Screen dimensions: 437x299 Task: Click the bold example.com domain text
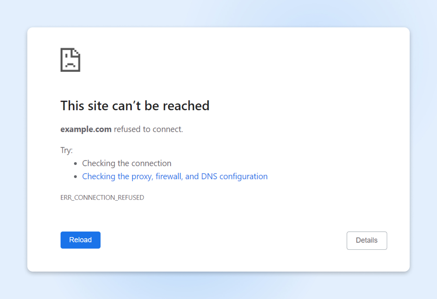[x=85, y=129]
